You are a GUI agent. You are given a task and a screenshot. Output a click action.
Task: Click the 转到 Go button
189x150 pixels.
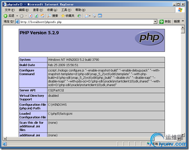165,22
